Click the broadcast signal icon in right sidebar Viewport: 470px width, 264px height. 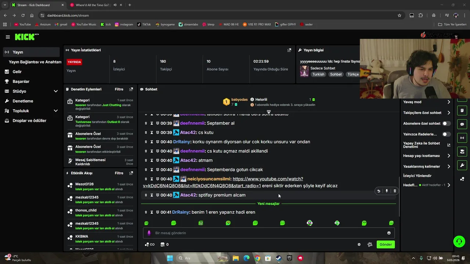[462, 138]
